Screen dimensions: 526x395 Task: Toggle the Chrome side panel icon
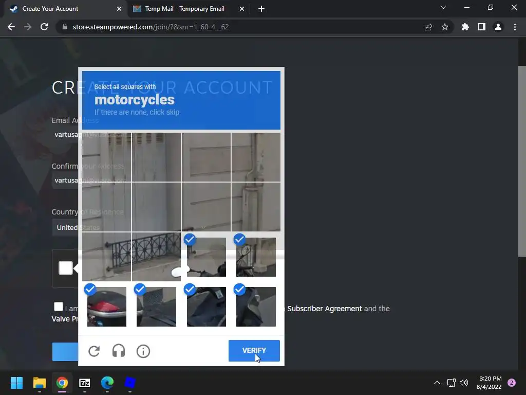pos(482,27)
